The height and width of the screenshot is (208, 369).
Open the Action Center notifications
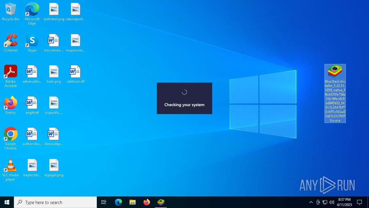click(359, 202)
